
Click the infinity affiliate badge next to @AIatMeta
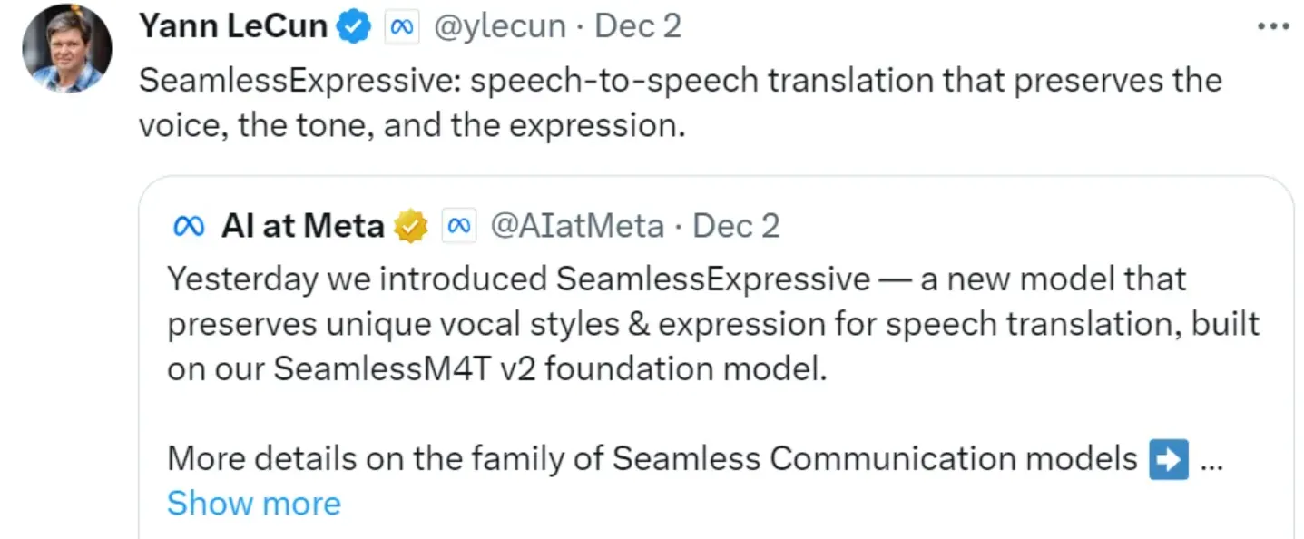coord(459,225)
